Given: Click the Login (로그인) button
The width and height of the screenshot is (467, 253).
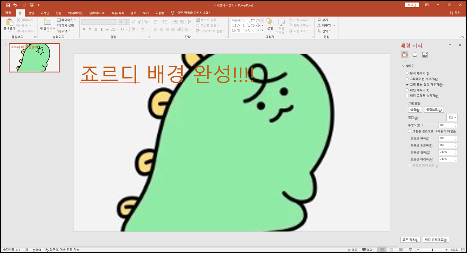Looking at the screenshot, I should (412, 5).
